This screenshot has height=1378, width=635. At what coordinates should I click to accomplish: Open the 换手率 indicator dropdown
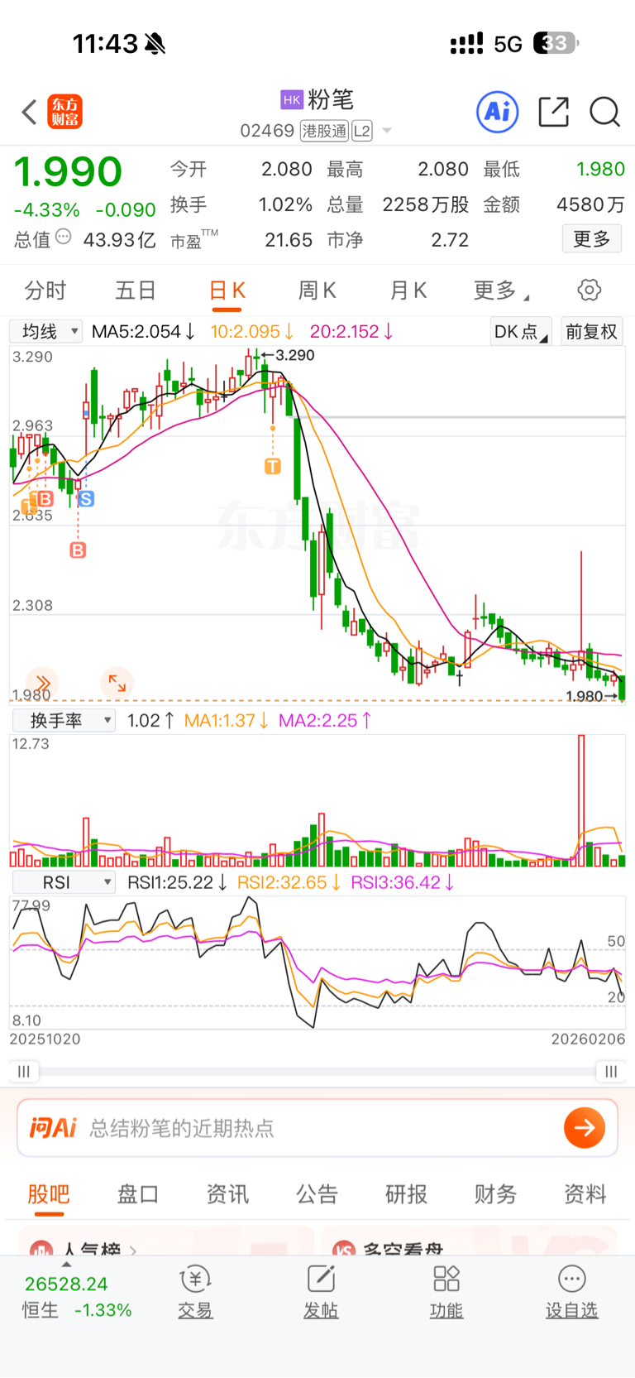[x=64, y=721]
